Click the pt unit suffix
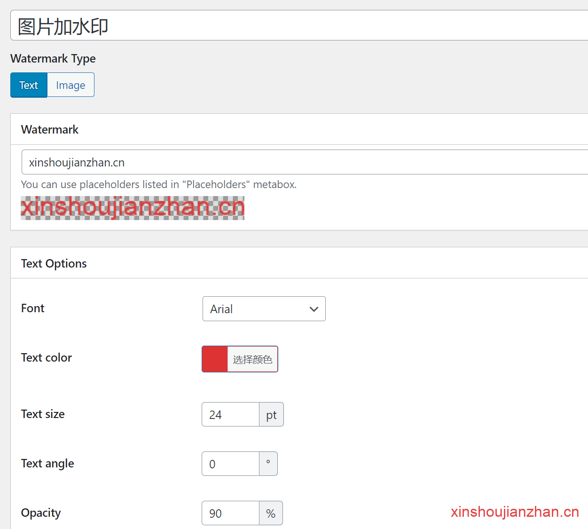 coord(271,414)
